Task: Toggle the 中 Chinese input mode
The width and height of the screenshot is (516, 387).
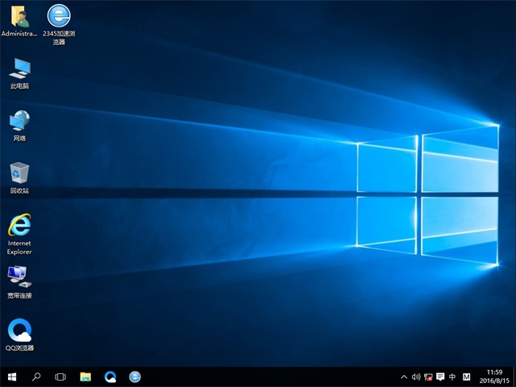Action: tap(452, 377)
